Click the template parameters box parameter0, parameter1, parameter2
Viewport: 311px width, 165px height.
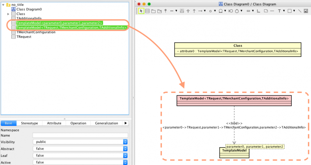click(x=255, y=147)
